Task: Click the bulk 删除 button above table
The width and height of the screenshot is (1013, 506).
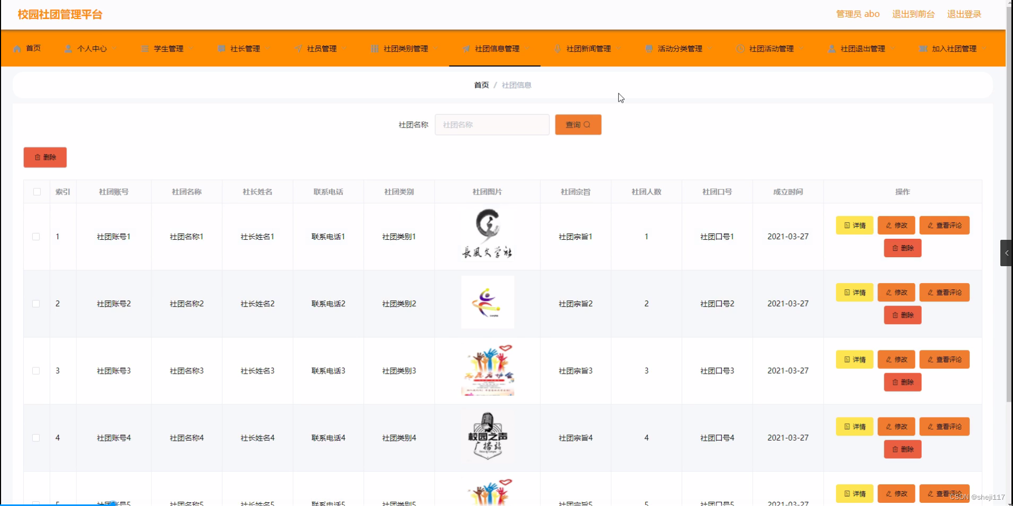Action: (x=45, y=157)
